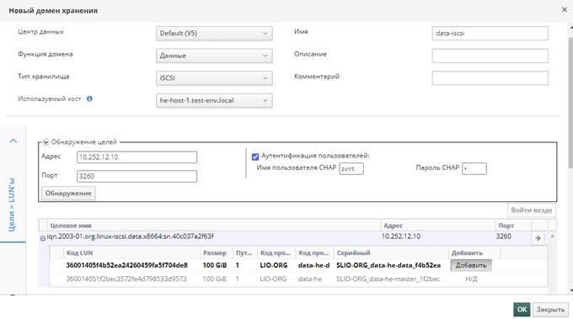Click the Размер column header
573x319 pixels.
(215, 253)
